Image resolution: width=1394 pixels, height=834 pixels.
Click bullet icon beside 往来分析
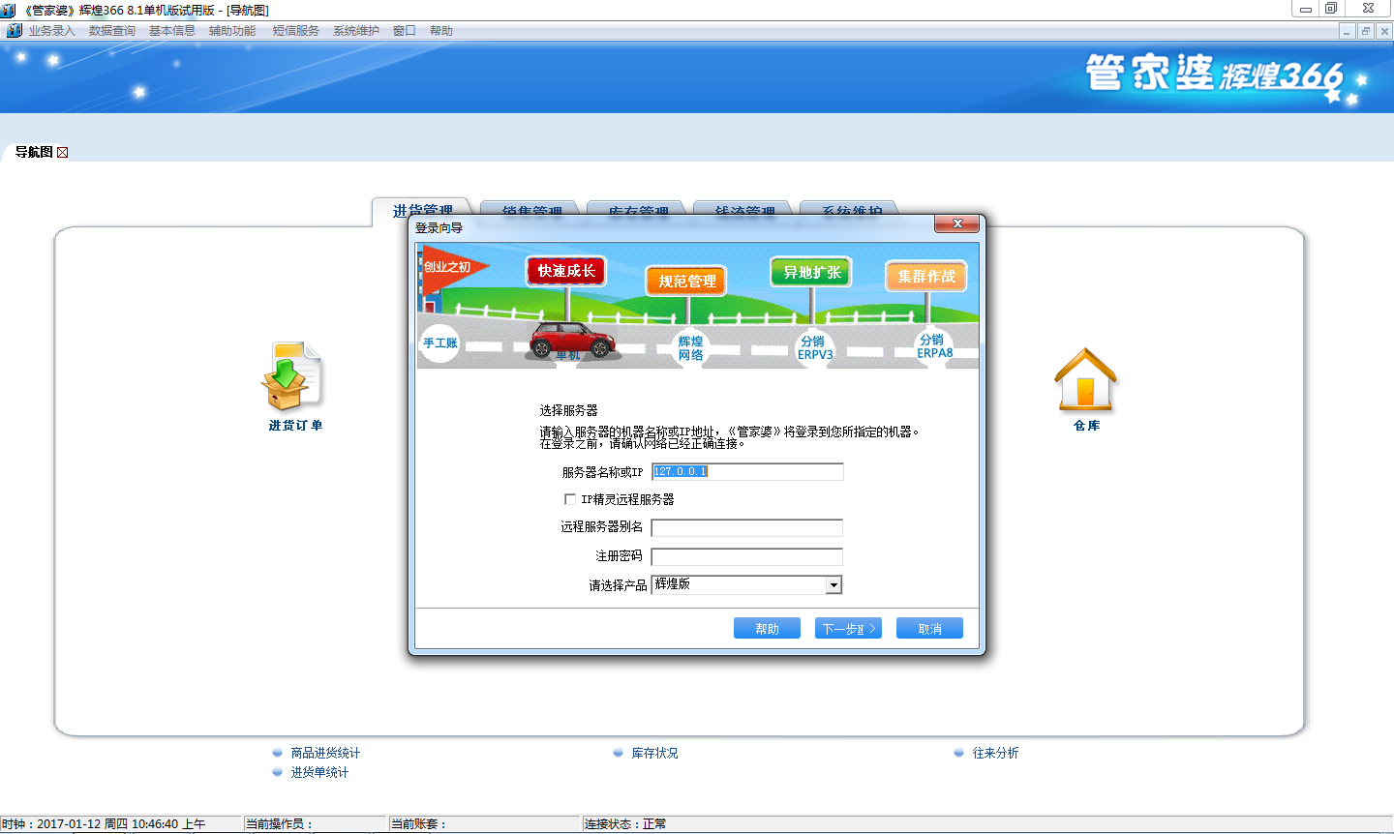click(959, 753)
